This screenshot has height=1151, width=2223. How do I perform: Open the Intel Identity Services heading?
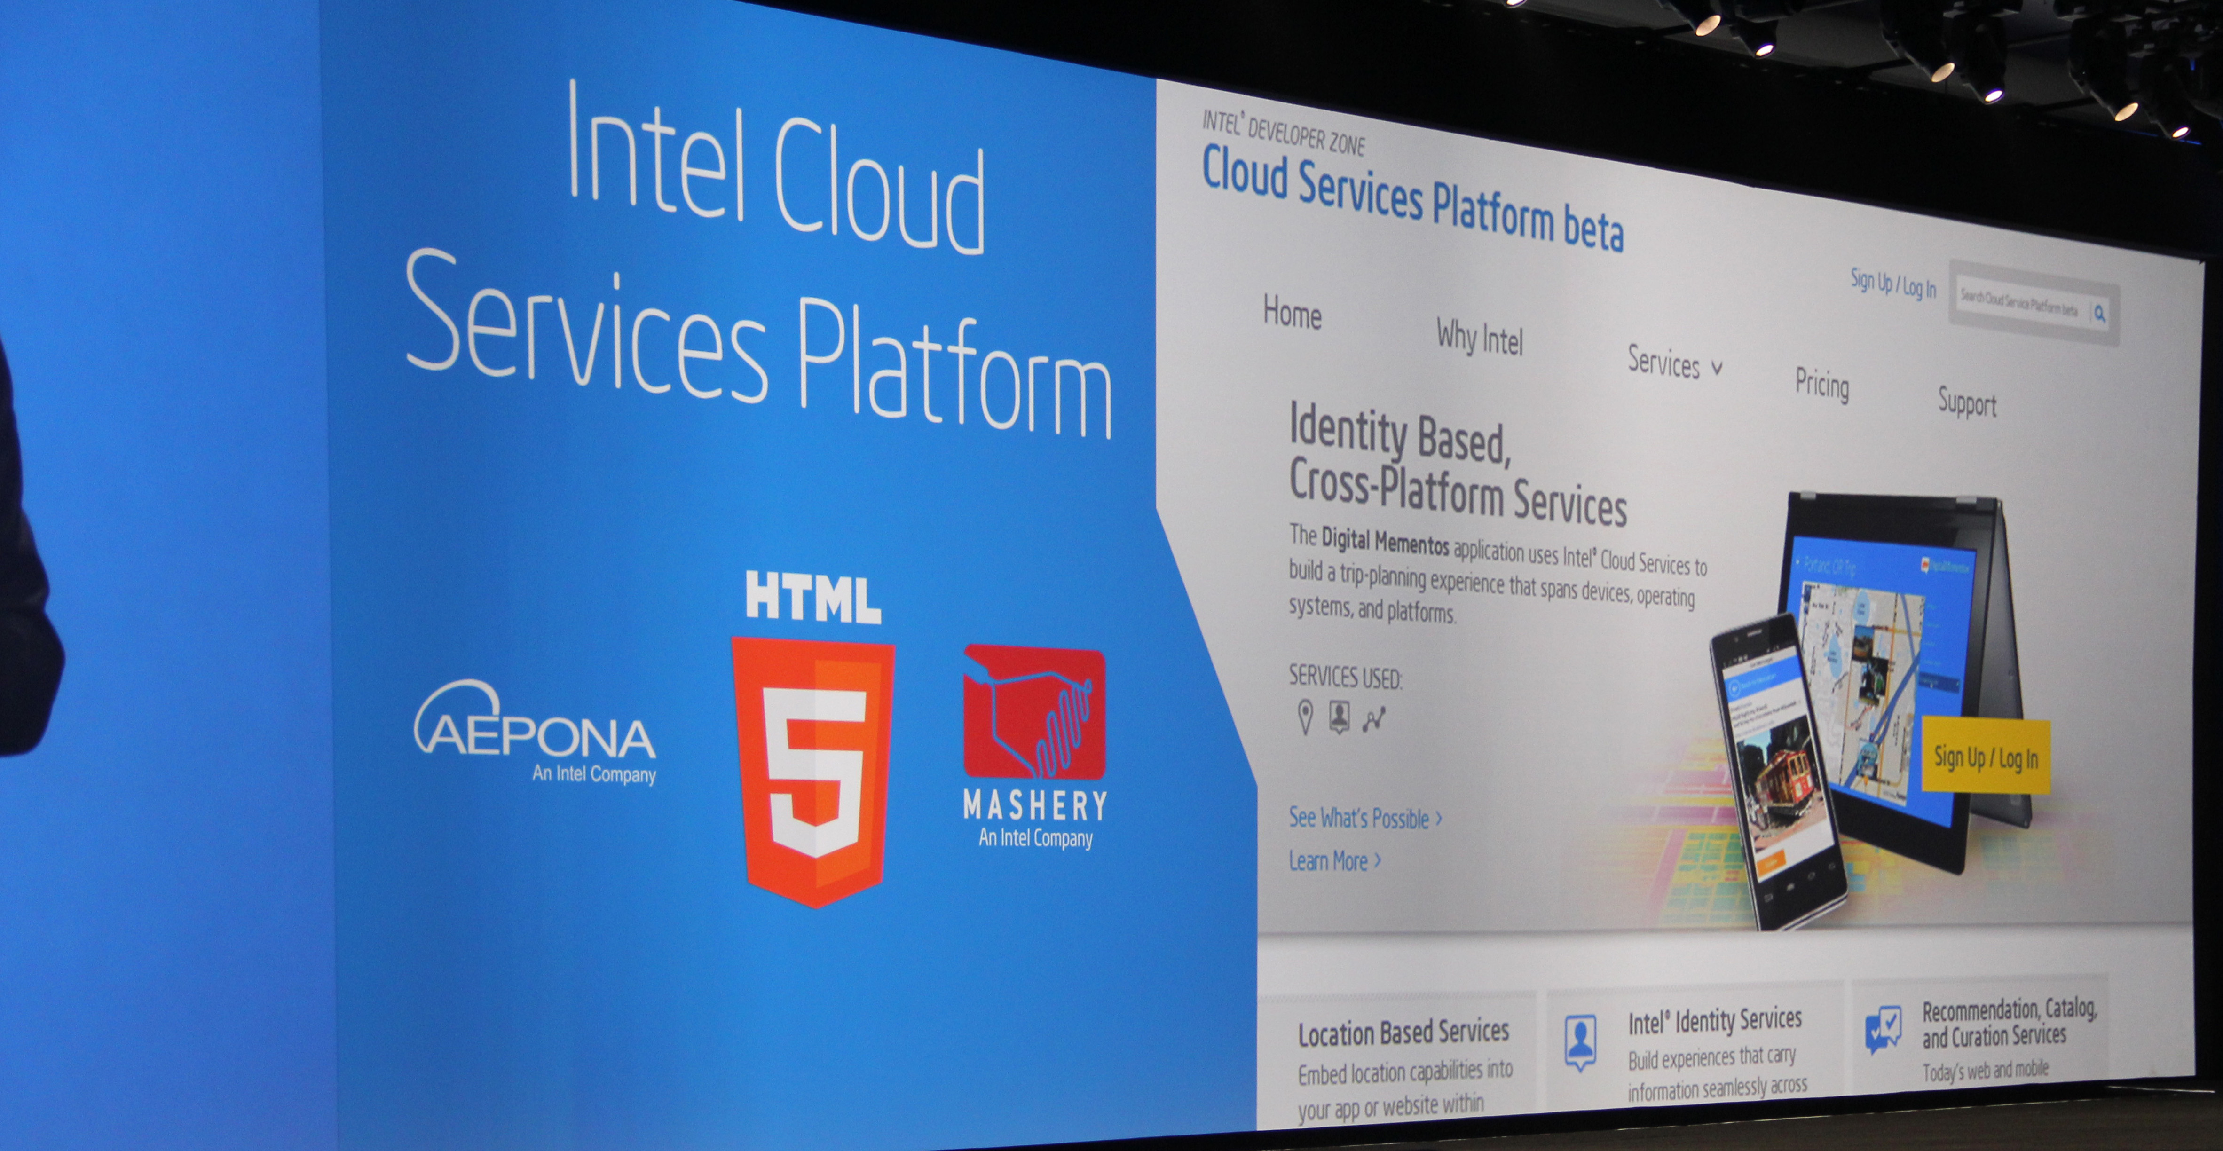(1715, 1022)
